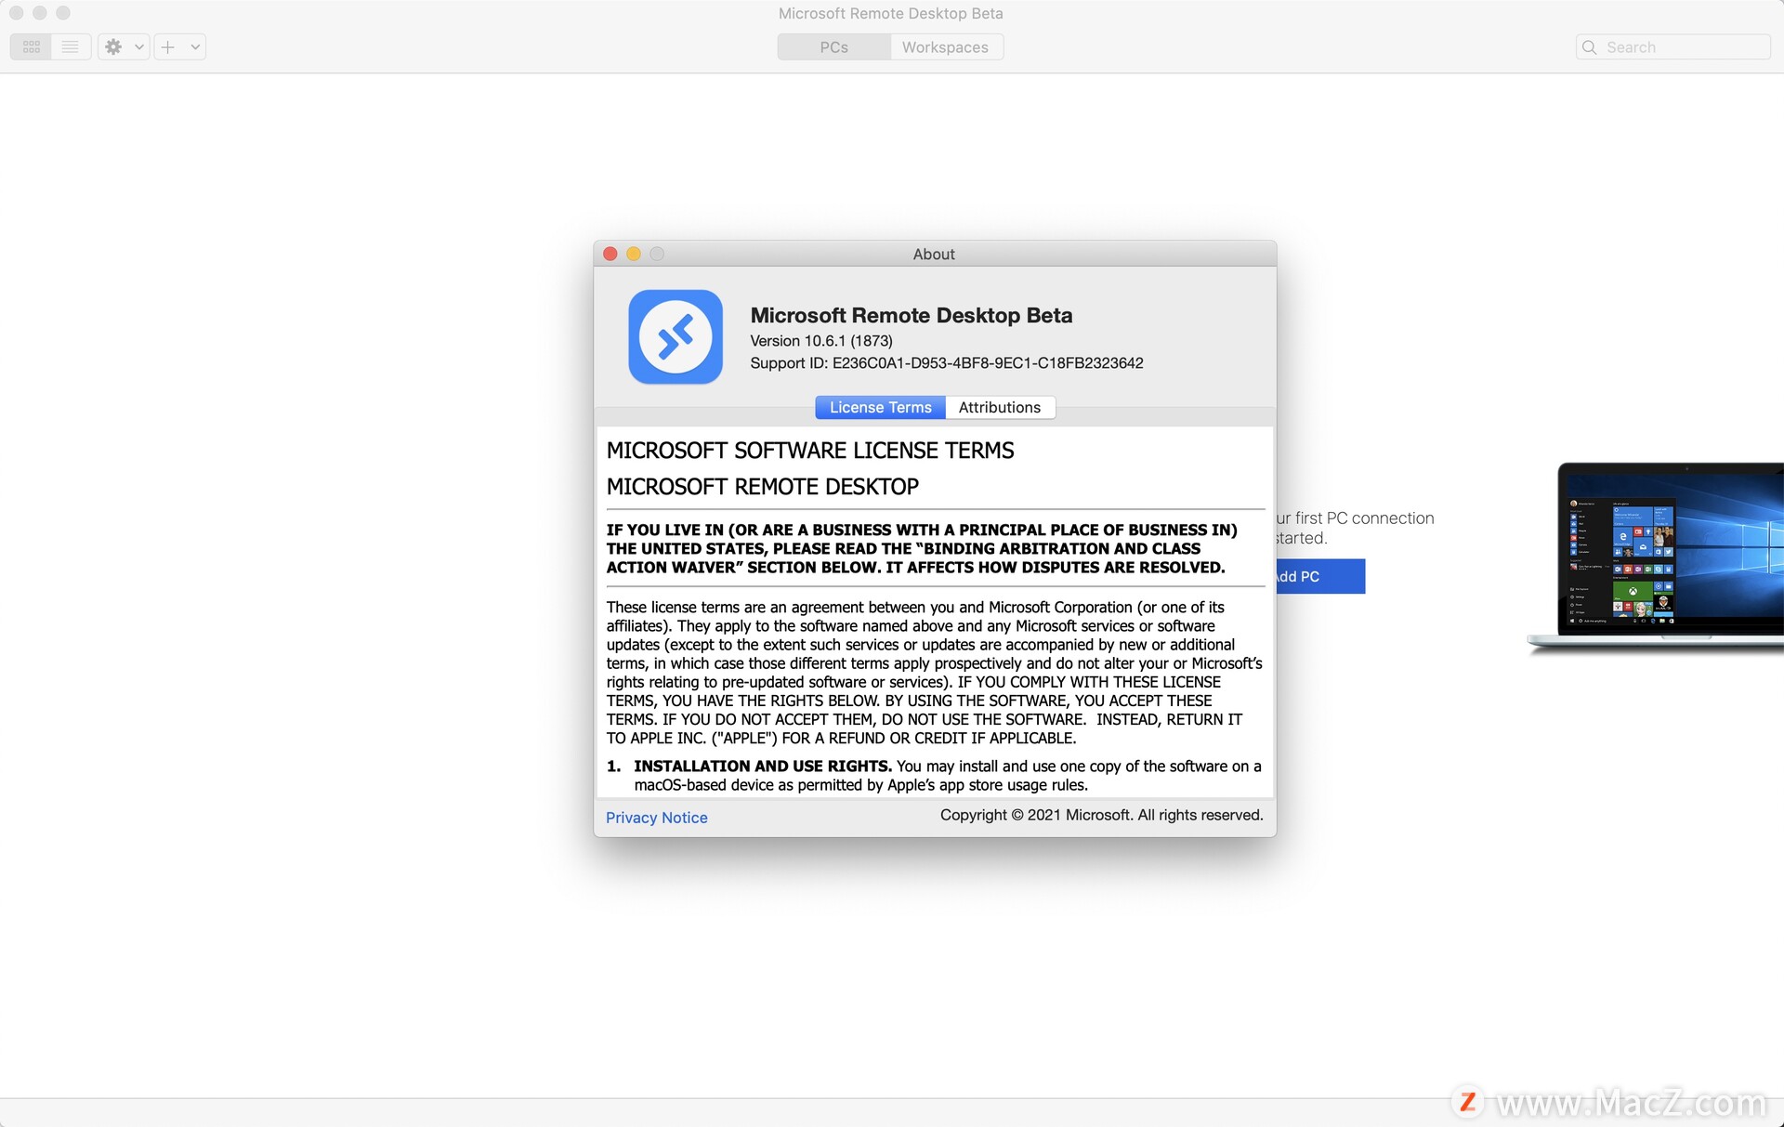Viewport: 1784px width, 1127px height.
Task: Open the License Terms tab
Action: point(880,407)
